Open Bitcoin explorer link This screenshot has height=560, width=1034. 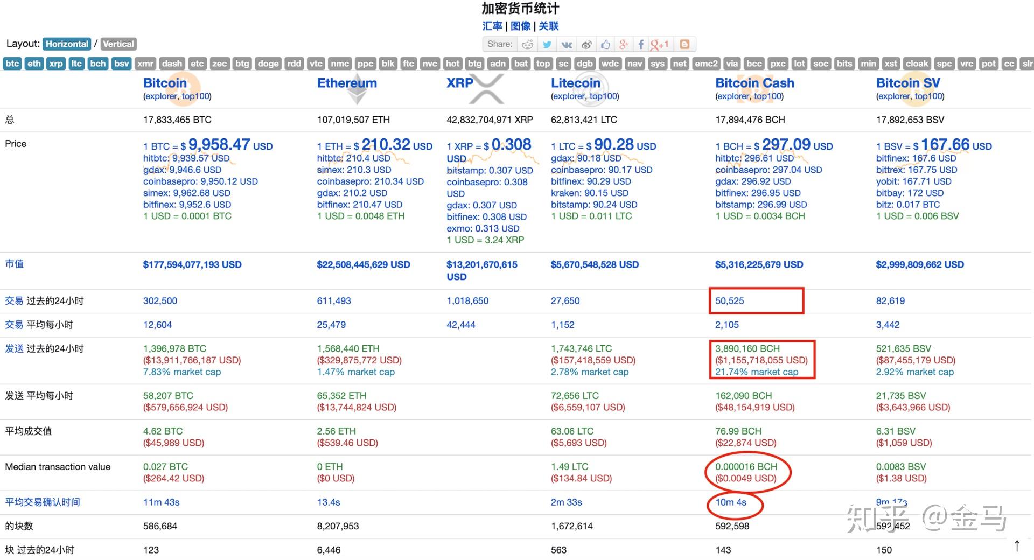coord(161,96)
